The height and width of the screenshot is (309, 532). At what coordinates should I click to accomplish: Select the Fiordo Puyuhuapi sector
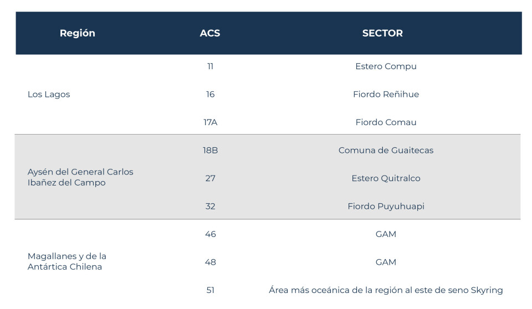[x=386, y=207]
